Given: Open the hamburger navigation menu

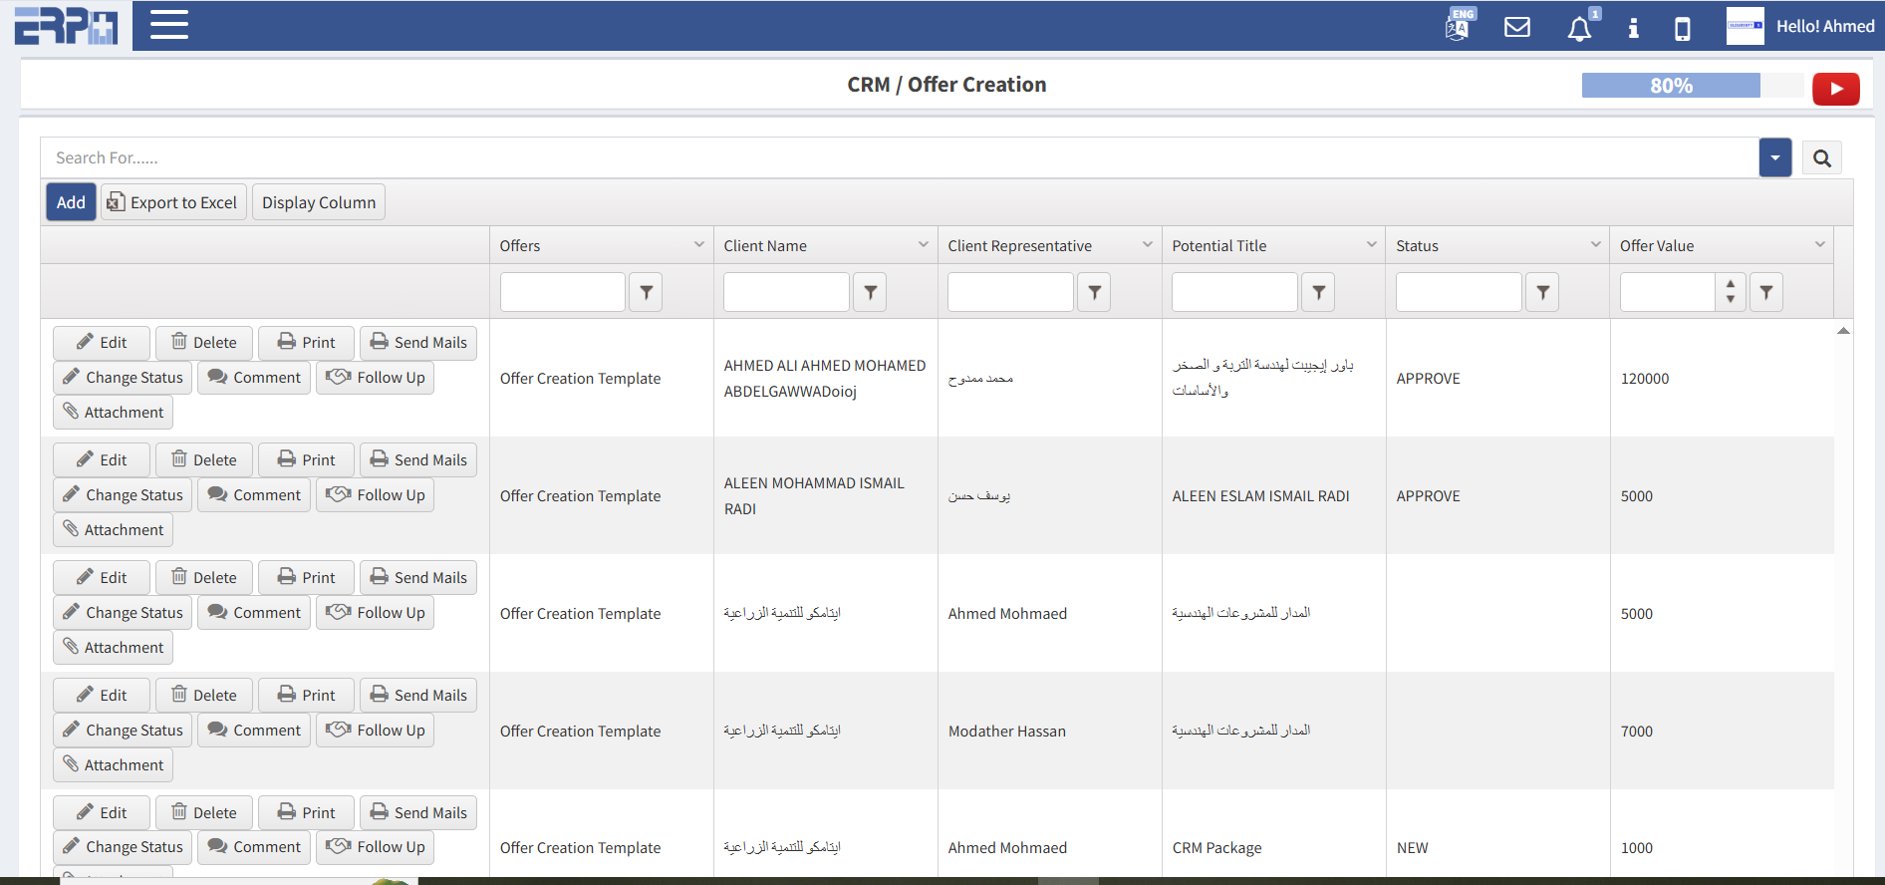Looking at the screenshot, I should 169,25.
